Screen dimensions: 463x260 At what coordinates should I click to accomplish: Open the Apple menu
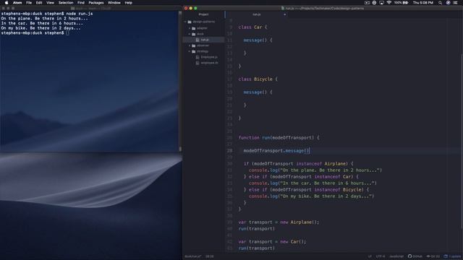pyautogui.click(x=7, y=3)
